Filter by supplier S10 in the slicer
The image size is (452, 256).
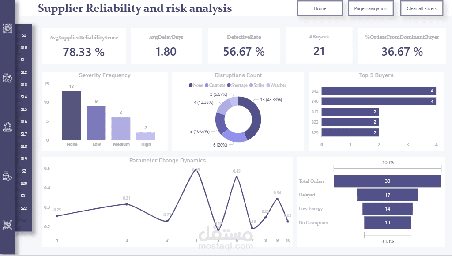24,48
